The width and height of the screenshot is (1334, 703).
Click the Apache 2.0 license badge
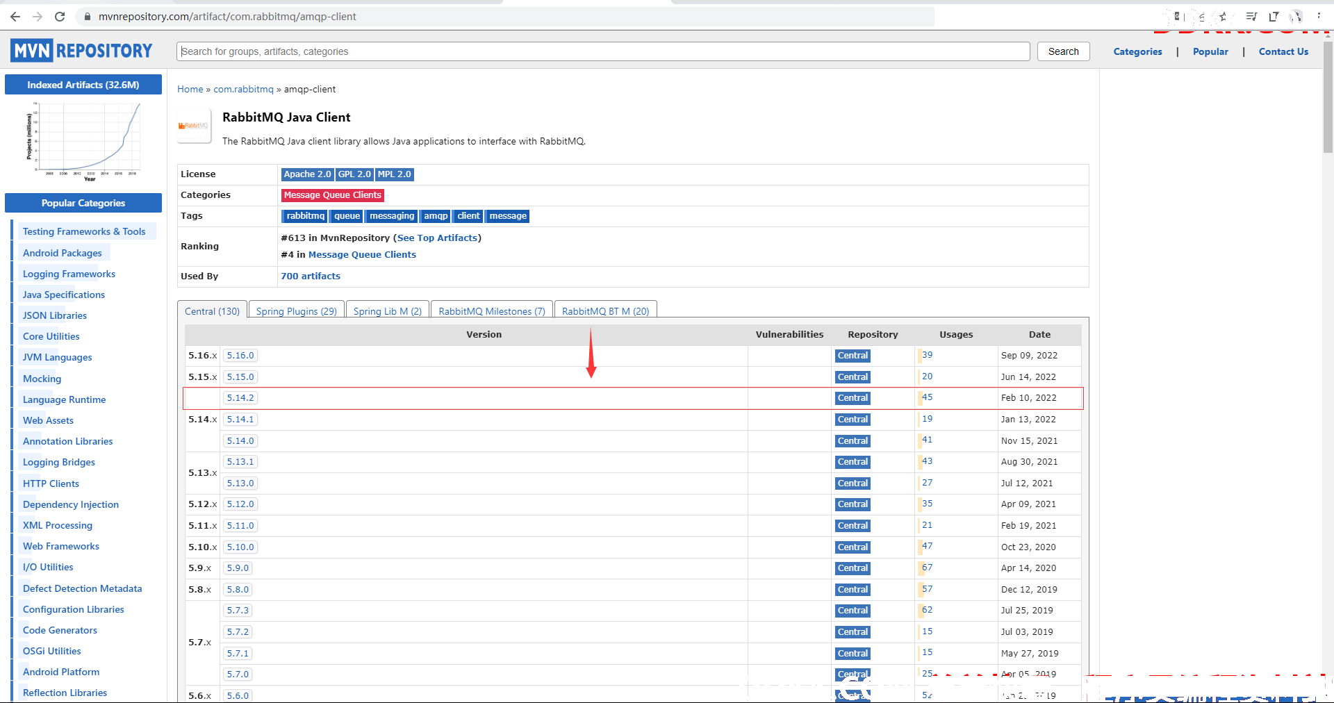coord(307,174)
